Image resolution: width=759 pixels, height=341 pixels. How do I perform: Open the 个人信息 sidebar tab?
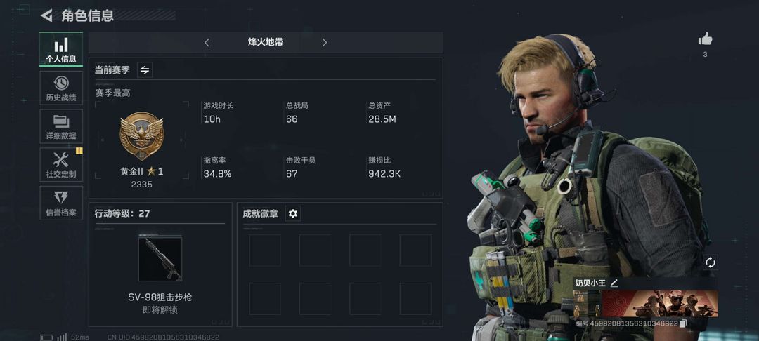point(61,49)
